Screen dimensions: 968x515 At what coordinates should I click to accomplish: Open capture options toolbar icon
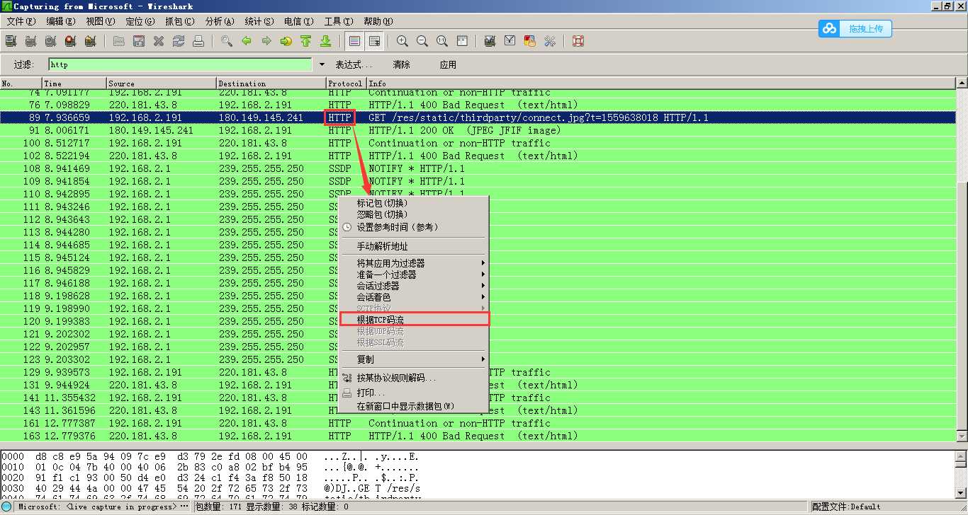click(x=30, y=41)
